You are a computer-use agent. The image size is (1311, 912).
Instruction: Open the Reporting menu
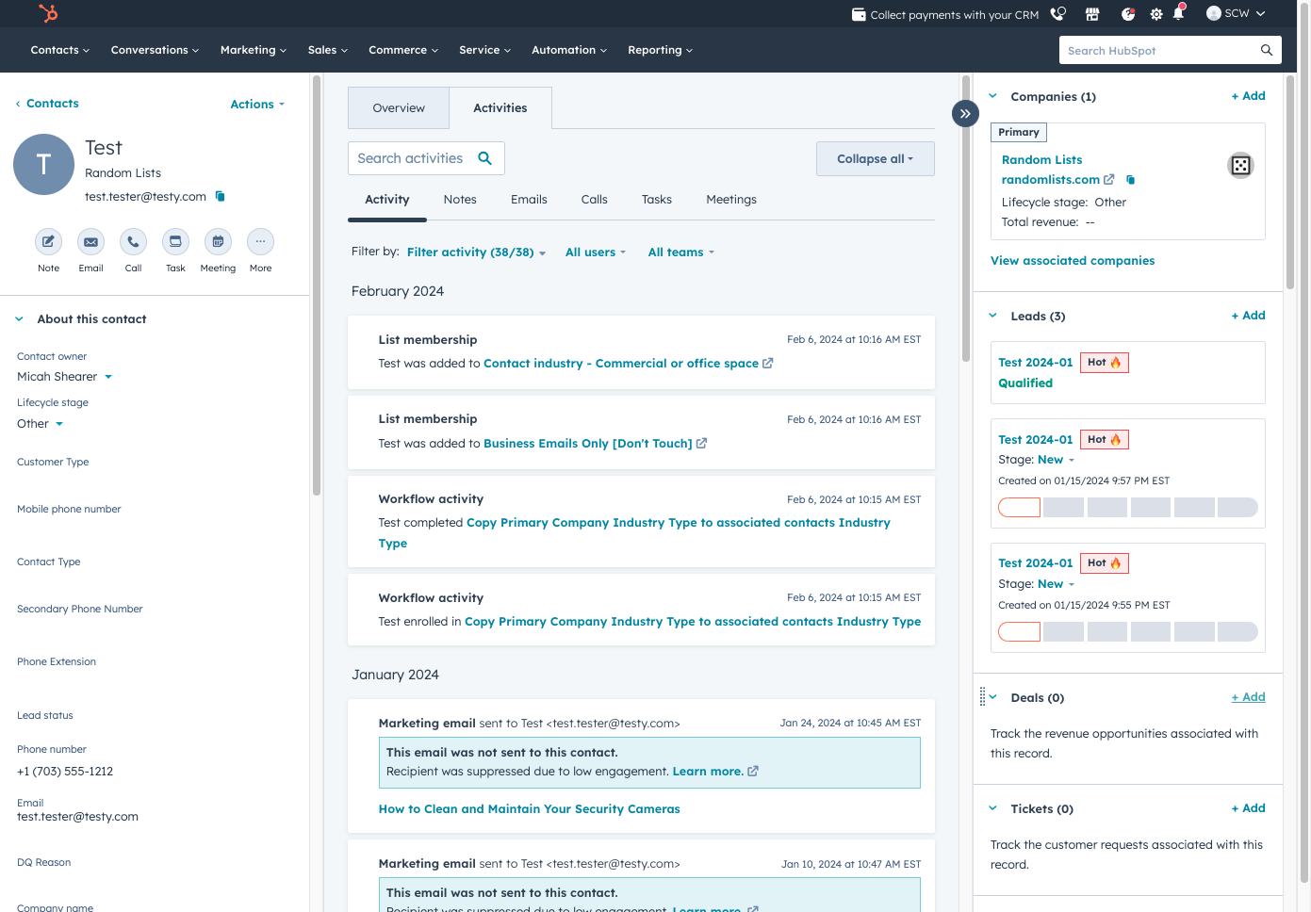point(661,50)
